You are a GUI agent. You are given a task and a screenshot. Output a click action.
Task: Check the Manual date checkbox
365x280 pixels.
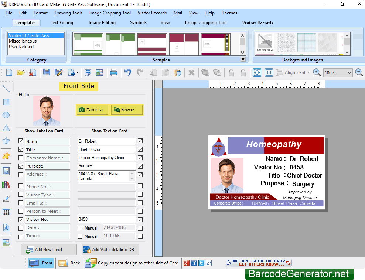(x=80, y=228)
